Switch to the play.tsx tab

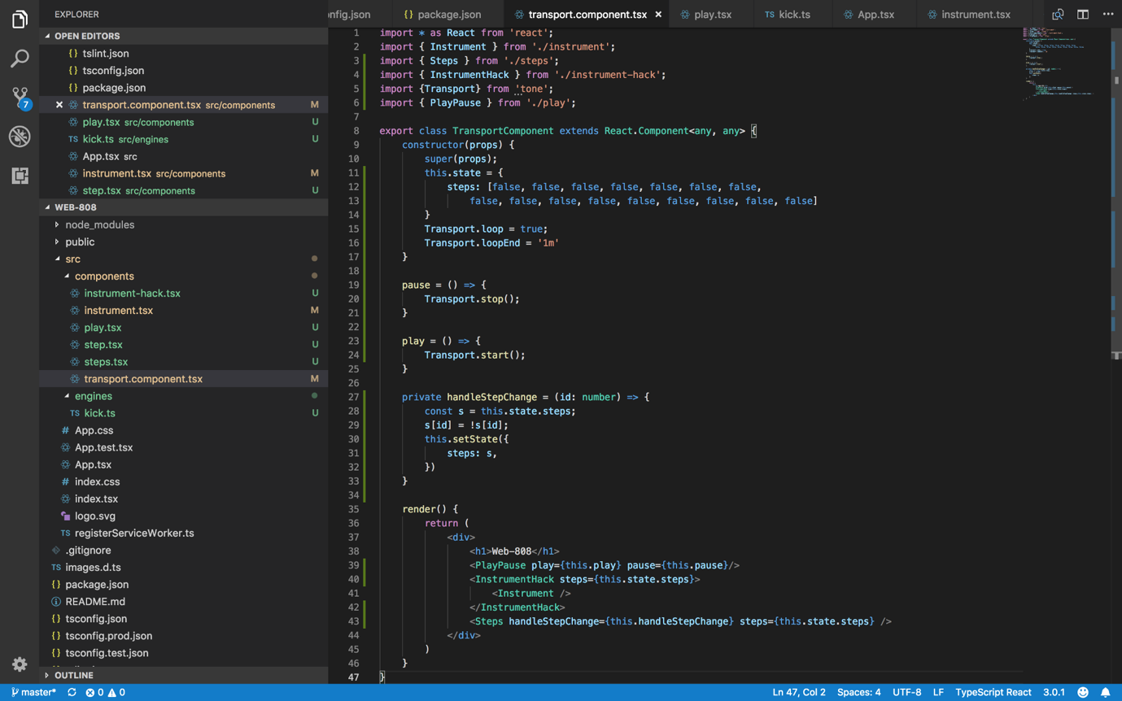point(712,14)
